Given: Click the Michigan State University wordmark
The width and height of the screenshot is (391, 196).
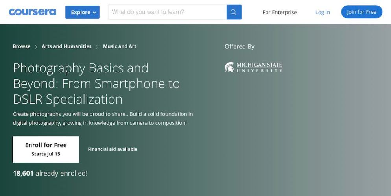Looking at the screenshot, I should (259, 67).
